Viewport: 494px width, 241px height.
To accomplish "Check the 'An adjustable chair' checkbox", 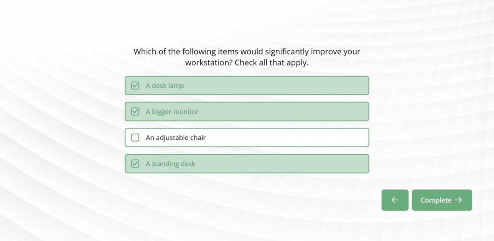I will tap(135, 138).
